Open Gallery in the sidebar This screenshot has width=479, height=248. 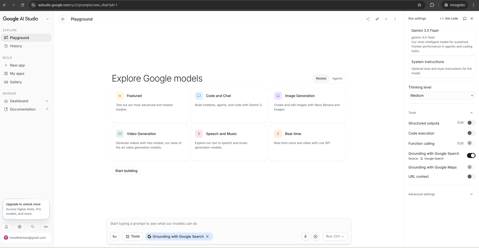pos(26,82)
